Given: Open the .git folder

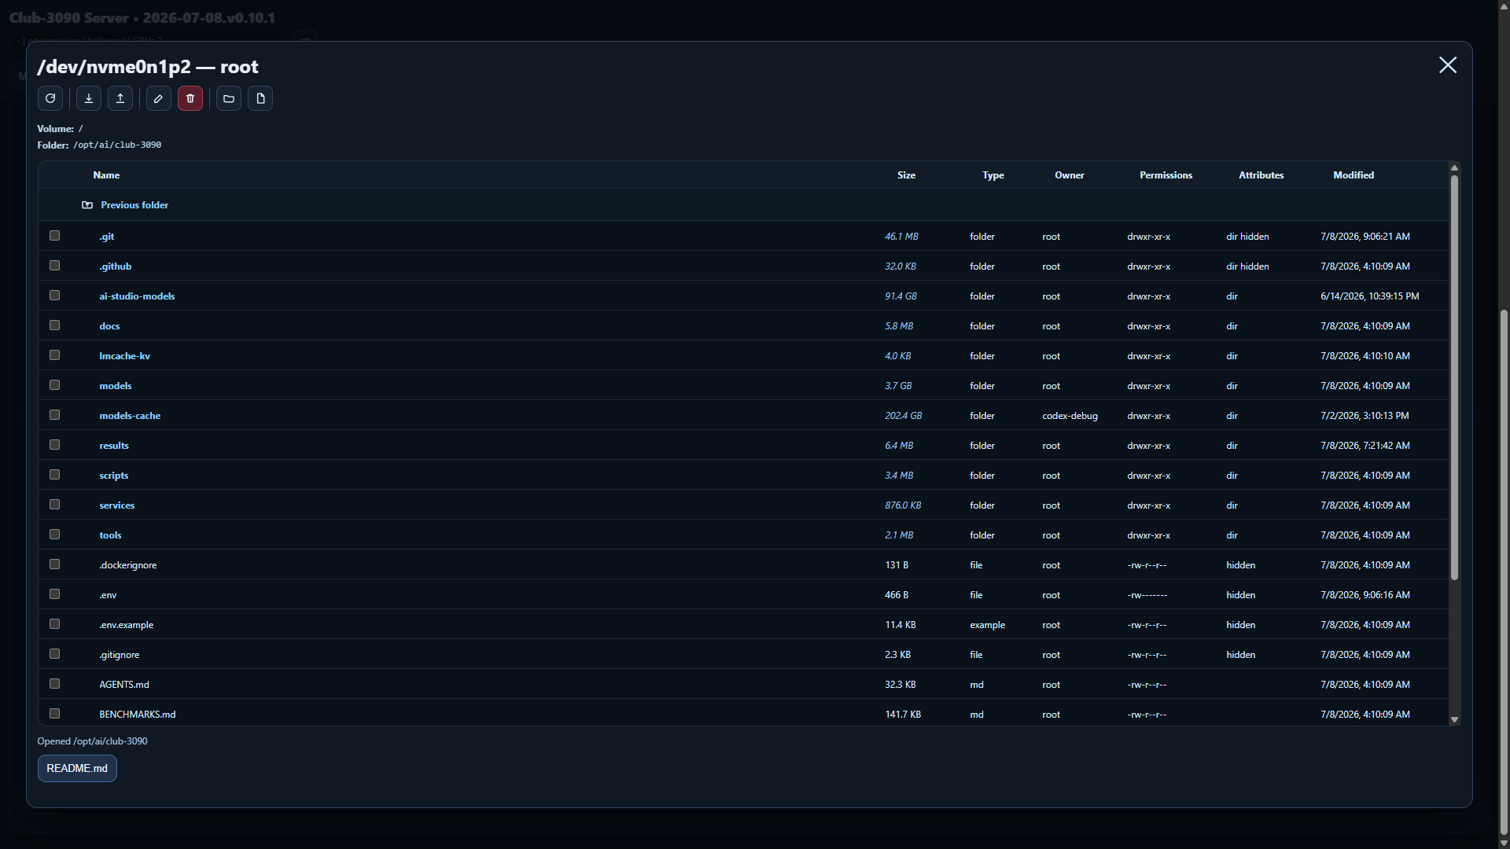Looking at the screenshot, I should tap(107, 237).
